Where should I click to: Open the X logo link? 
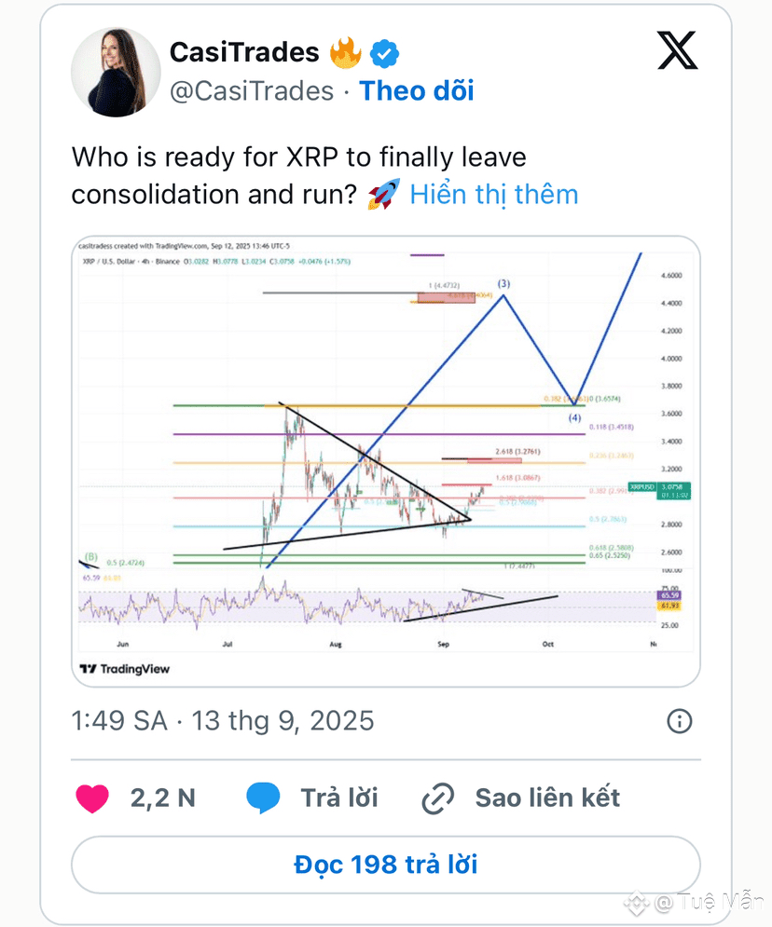point(677,51)
